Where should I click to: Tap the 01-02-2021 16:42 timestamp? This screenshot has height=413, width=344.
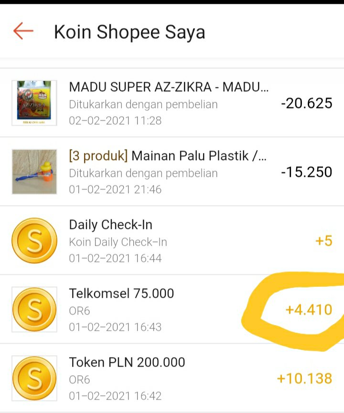[115, 396]
